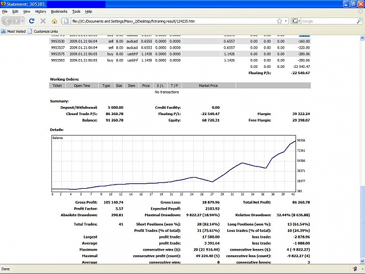Open the address bar history dropdown
This screenshot has height=274, width=365.
(286, 21)
